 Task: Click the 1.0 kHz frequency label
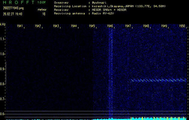click(x=3, y=54)
